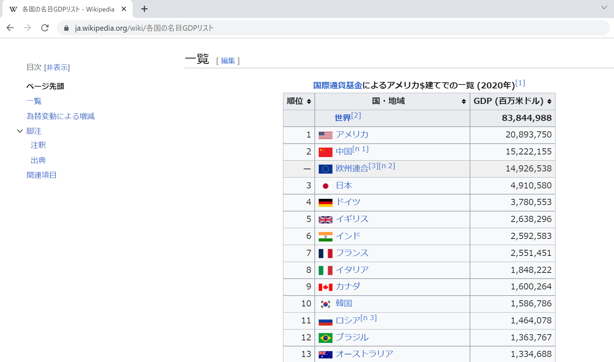Image resolution: width=614 pixels, height=362 pixels.
Task: Click the Wikipedia W favicon on the tab
Action: 13,9
